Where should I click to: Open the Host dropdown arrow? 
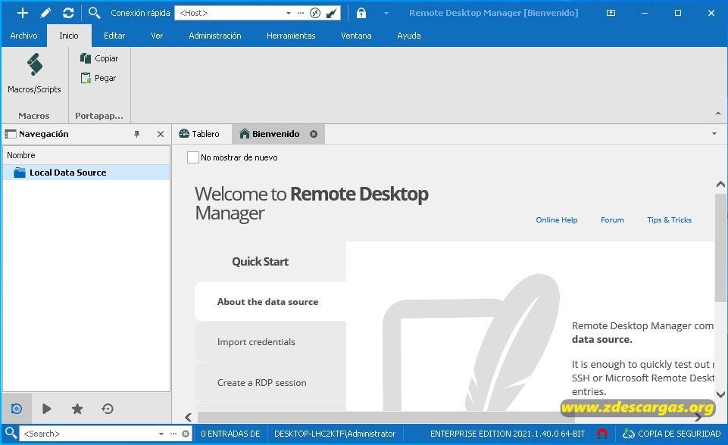[289, 13]
